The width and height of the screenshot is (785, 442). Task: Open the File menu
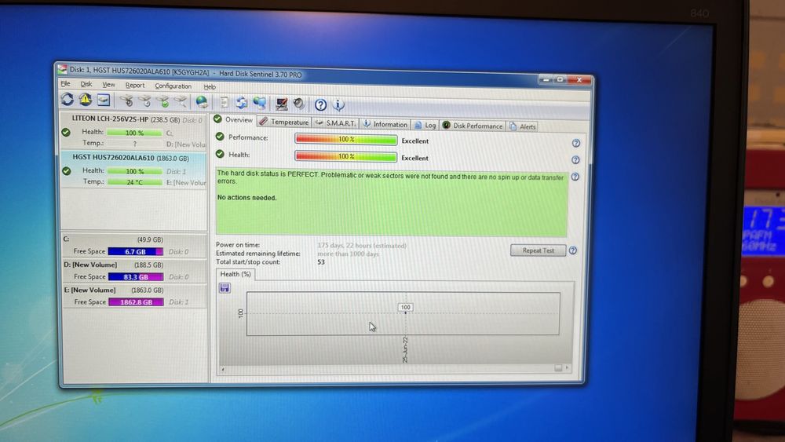66,83
